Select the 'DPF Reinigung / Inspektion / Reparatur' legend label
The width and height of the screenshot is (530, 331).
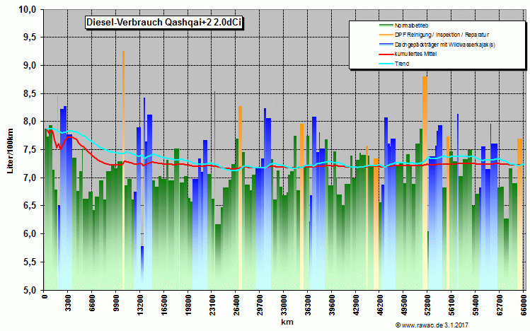click(x=442, y=35)
